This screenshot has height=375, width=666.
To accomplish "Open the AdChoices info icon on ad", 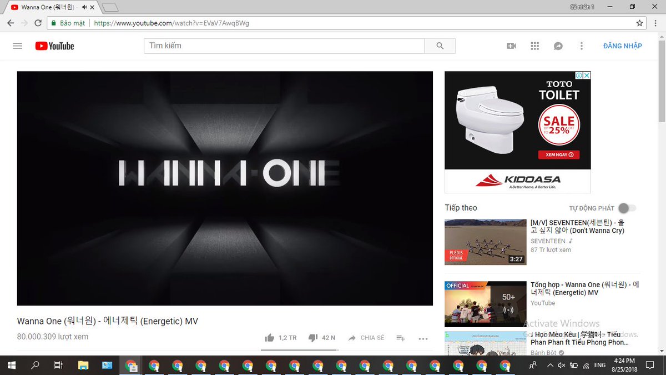I will 578,76.
